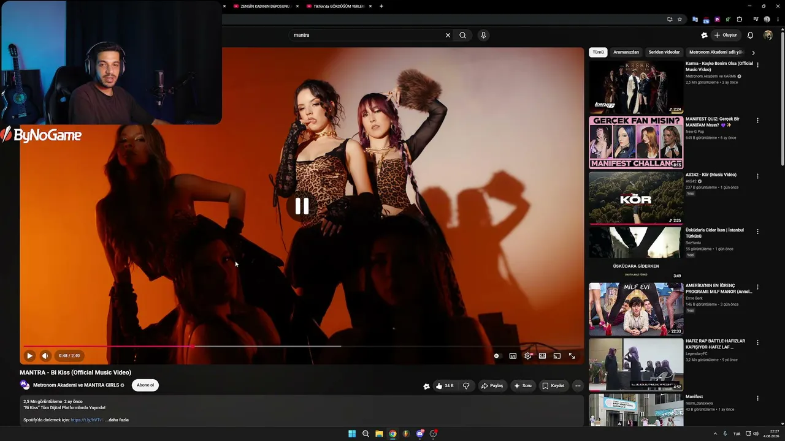This screenshot has height=441, width=785.
Task: Open Discord from the taskbar
Action: 419,434
